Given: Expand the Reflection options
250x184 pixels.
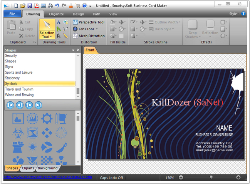Looking at the screenshot, I should 210,37.
